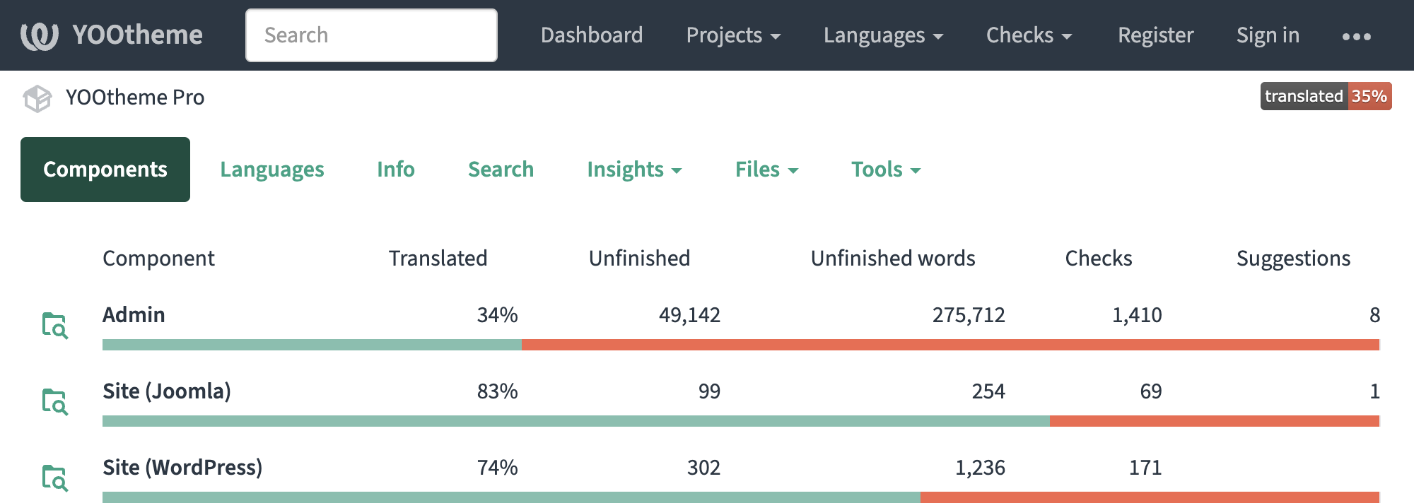The width and height of the screenshot is (1414, 503).
Task: Click the YOOtheme Pro project cube icon
Action: 37,98
